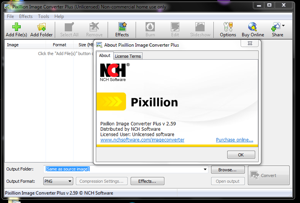Click the 'Licensed User: Unlicensed software' text
The image size is (300, 203).
tap(137, 135)
